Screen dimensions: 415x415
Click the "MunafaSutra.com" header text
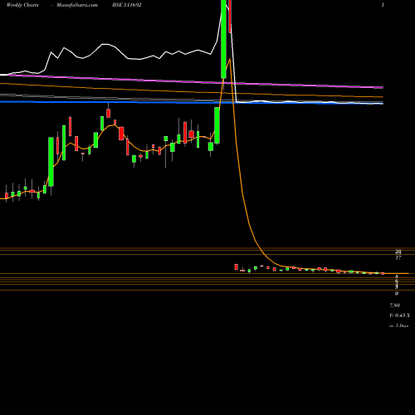[77, 5]
